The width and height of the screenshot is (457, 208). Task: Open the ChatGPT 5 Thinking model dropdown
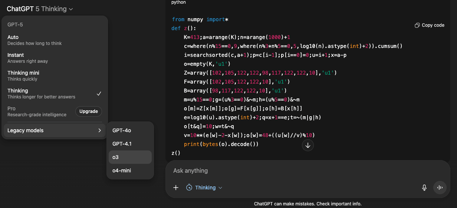click(40, 9)
